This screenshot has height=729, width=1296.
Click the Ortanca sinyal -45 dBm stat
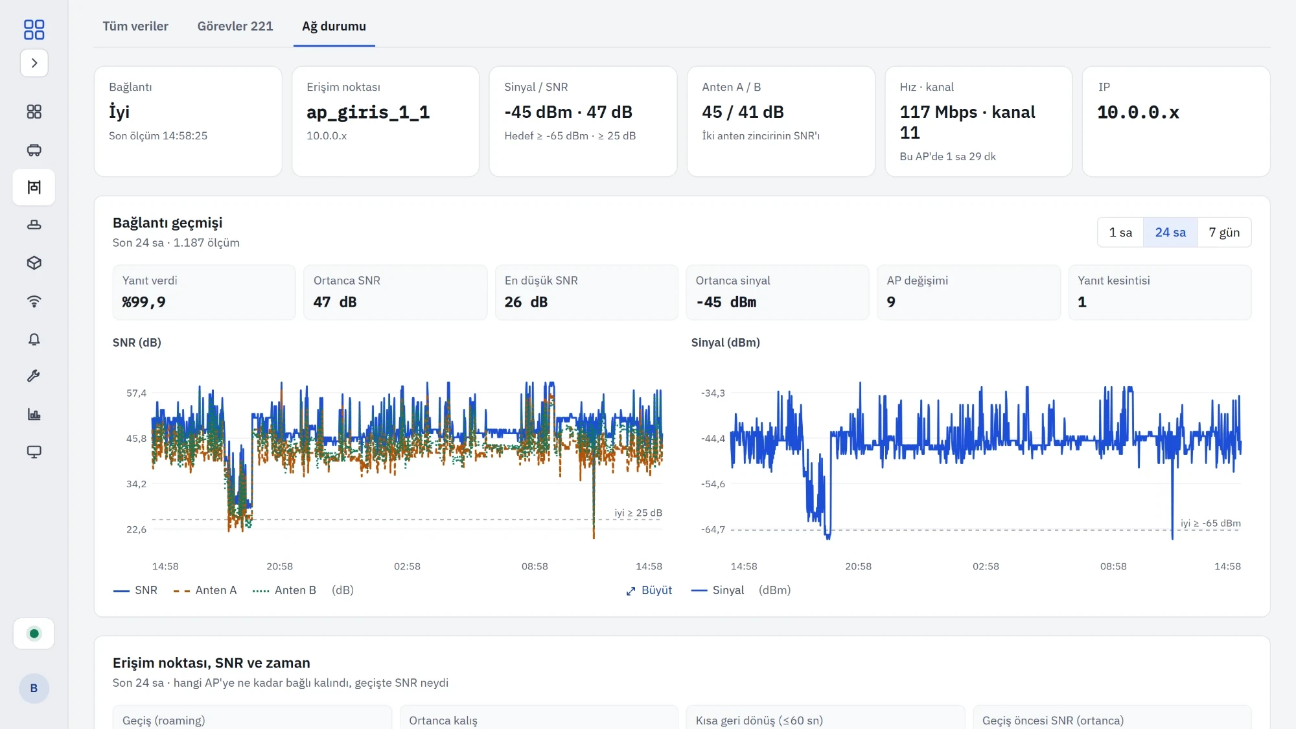click(778, 292)
